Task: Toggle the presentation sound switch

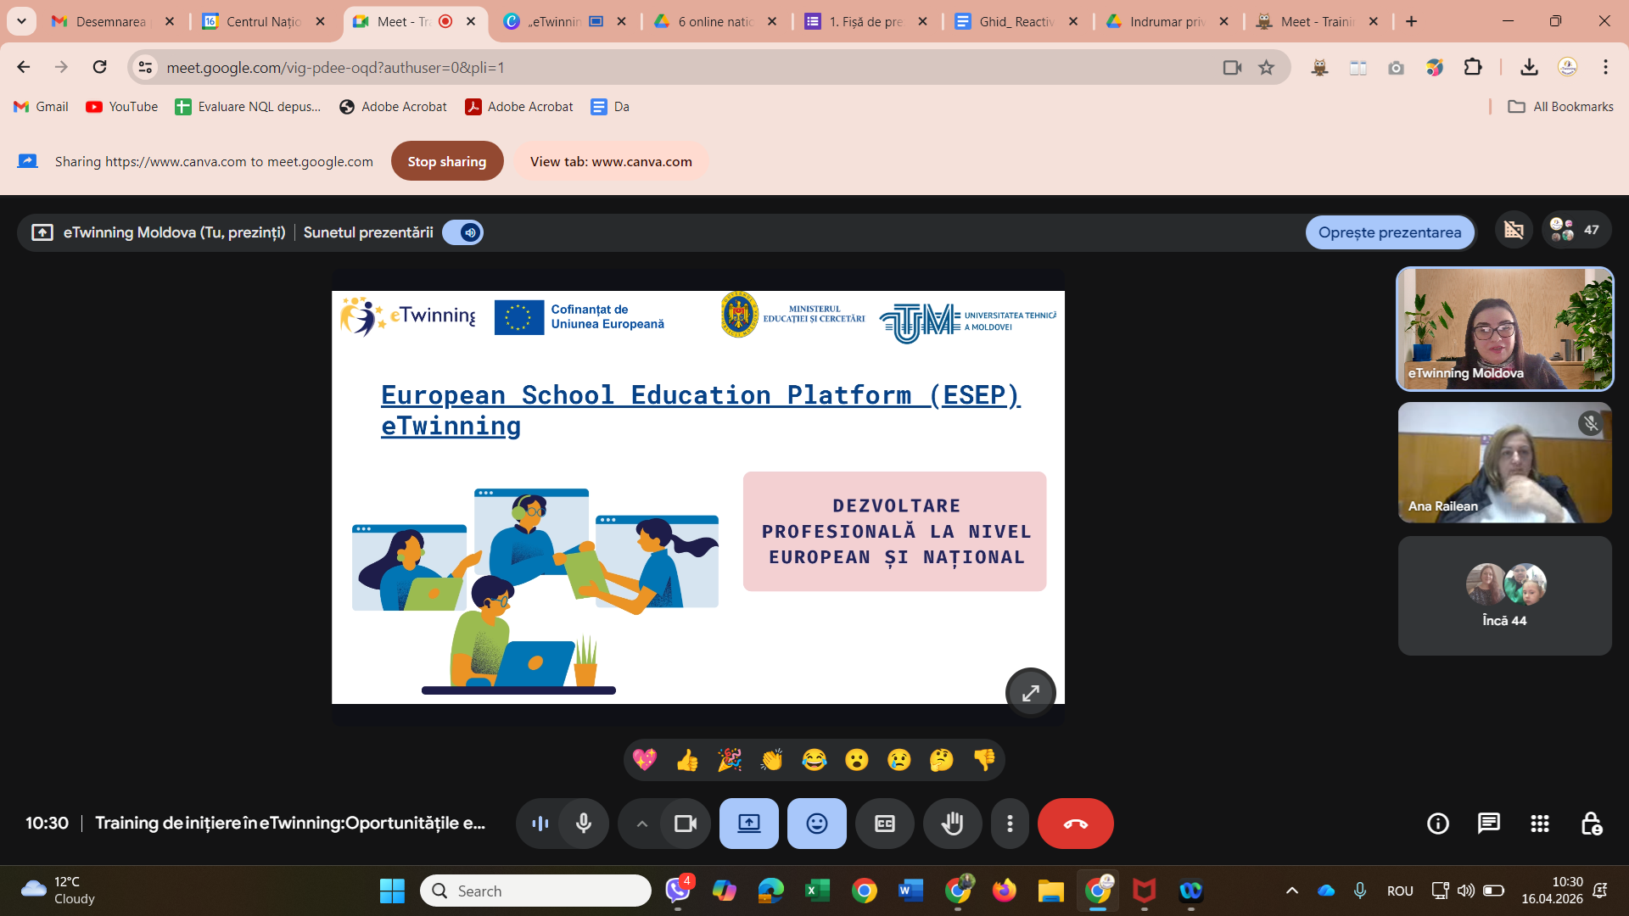Action: click(x=463, y=232)
